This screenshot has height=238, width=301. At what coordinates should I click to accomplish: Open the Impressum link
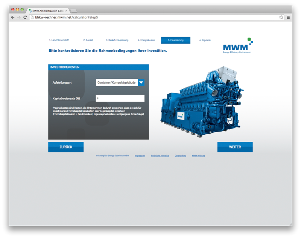[140, 155]
